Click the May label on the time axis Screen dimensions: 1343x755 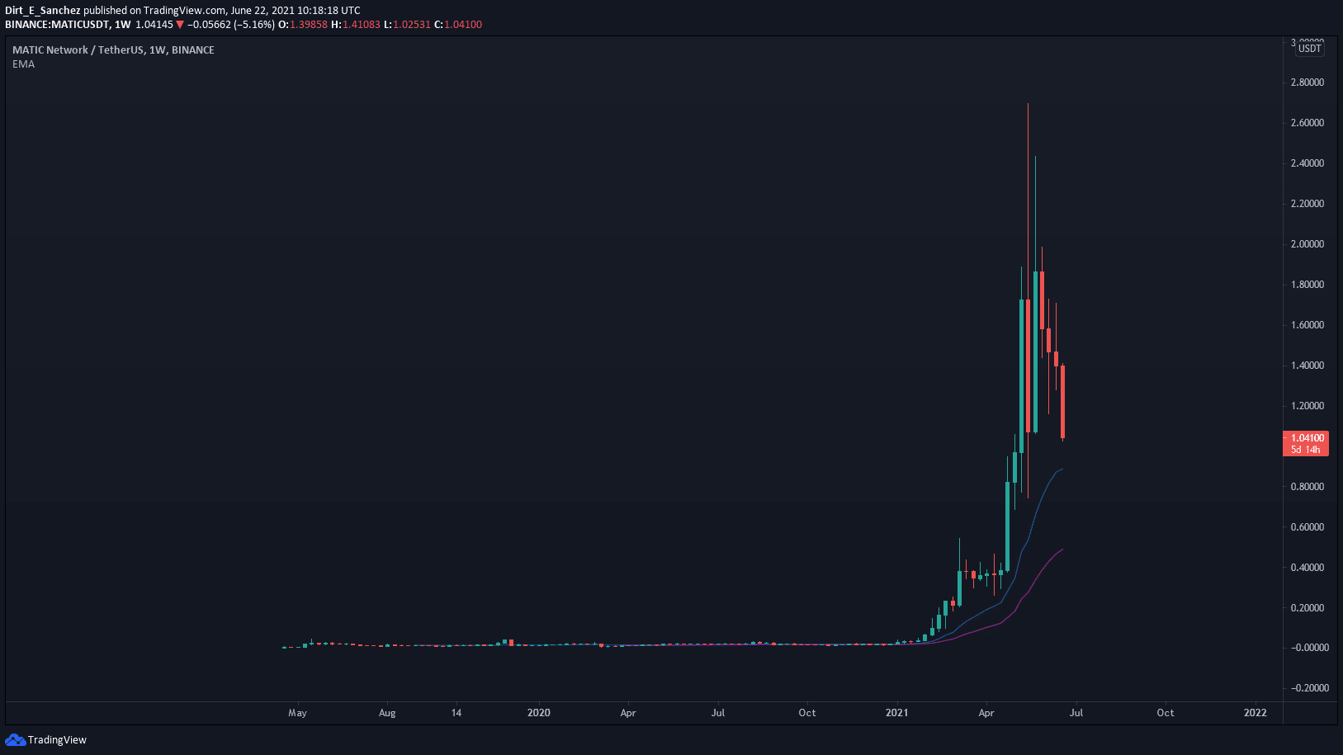point(297,713)
